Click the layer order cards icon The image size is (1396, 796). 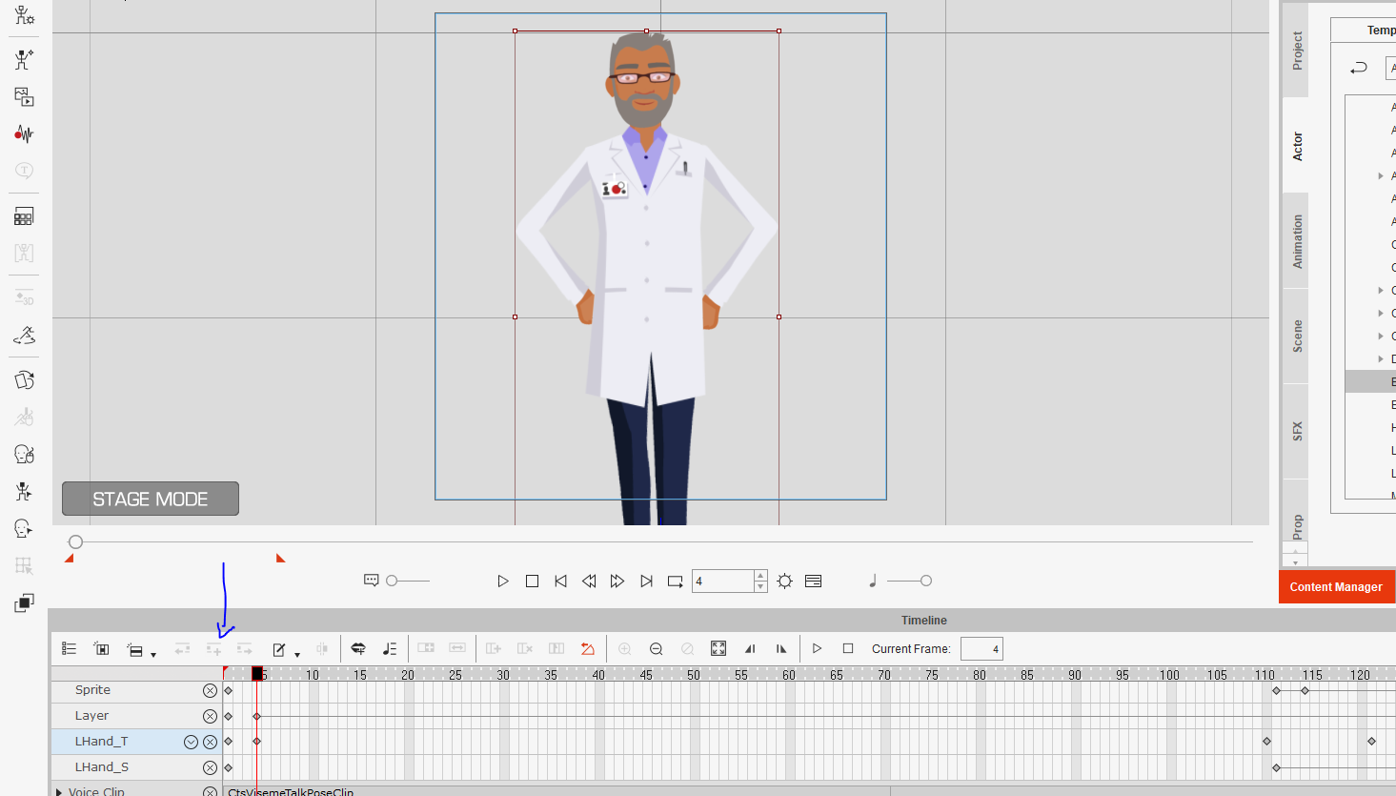pyautogui.click(x=24, y=380)
